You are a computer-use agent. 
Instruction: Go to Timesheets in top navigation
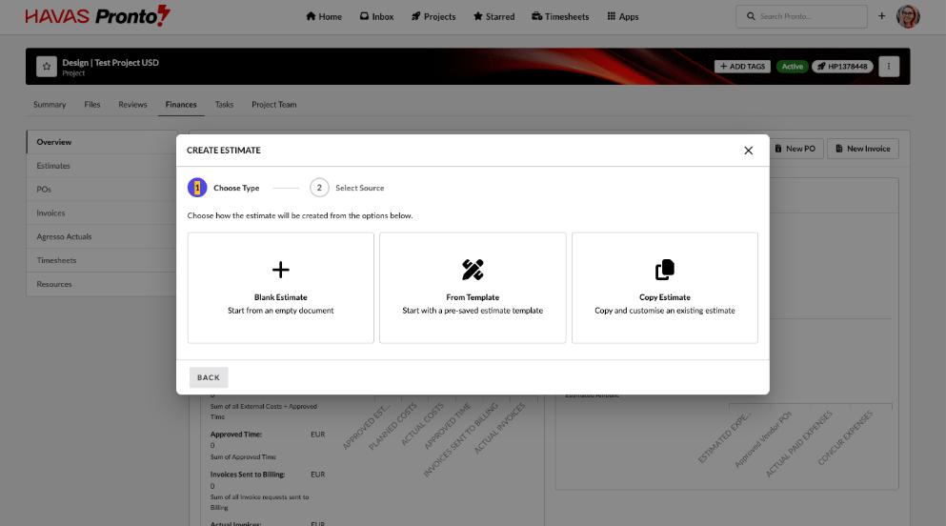pyautogui.click(x=561, y=16)
